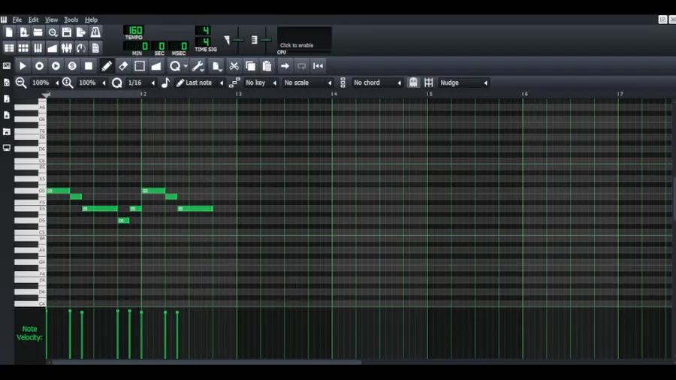Show the Project Notes
Viewport: 676px width, 380px height.
pyautogui.click(x=95, y=48)
